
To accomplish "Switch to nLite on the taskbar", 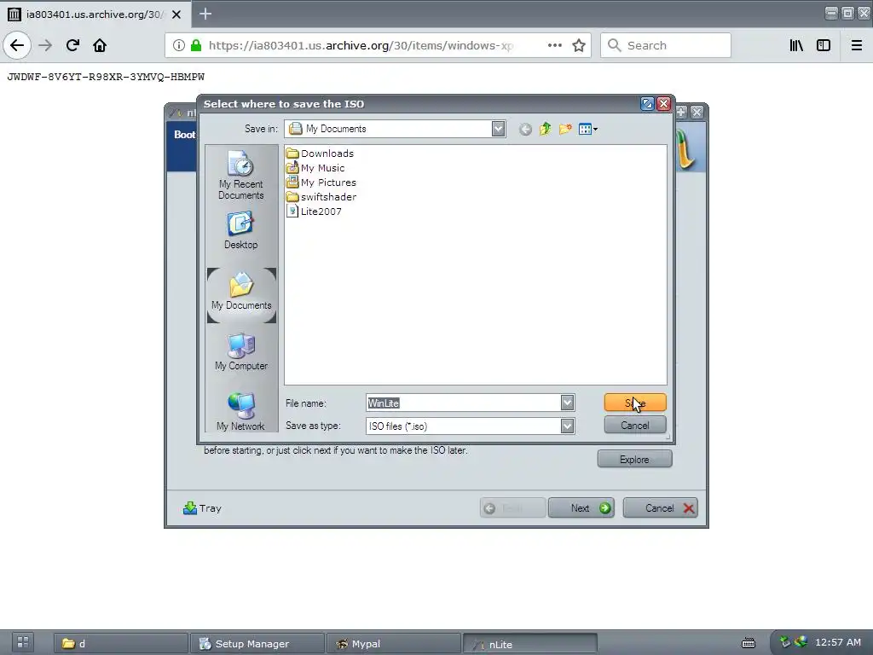I will pyautogui.click(x=530, y=643).
